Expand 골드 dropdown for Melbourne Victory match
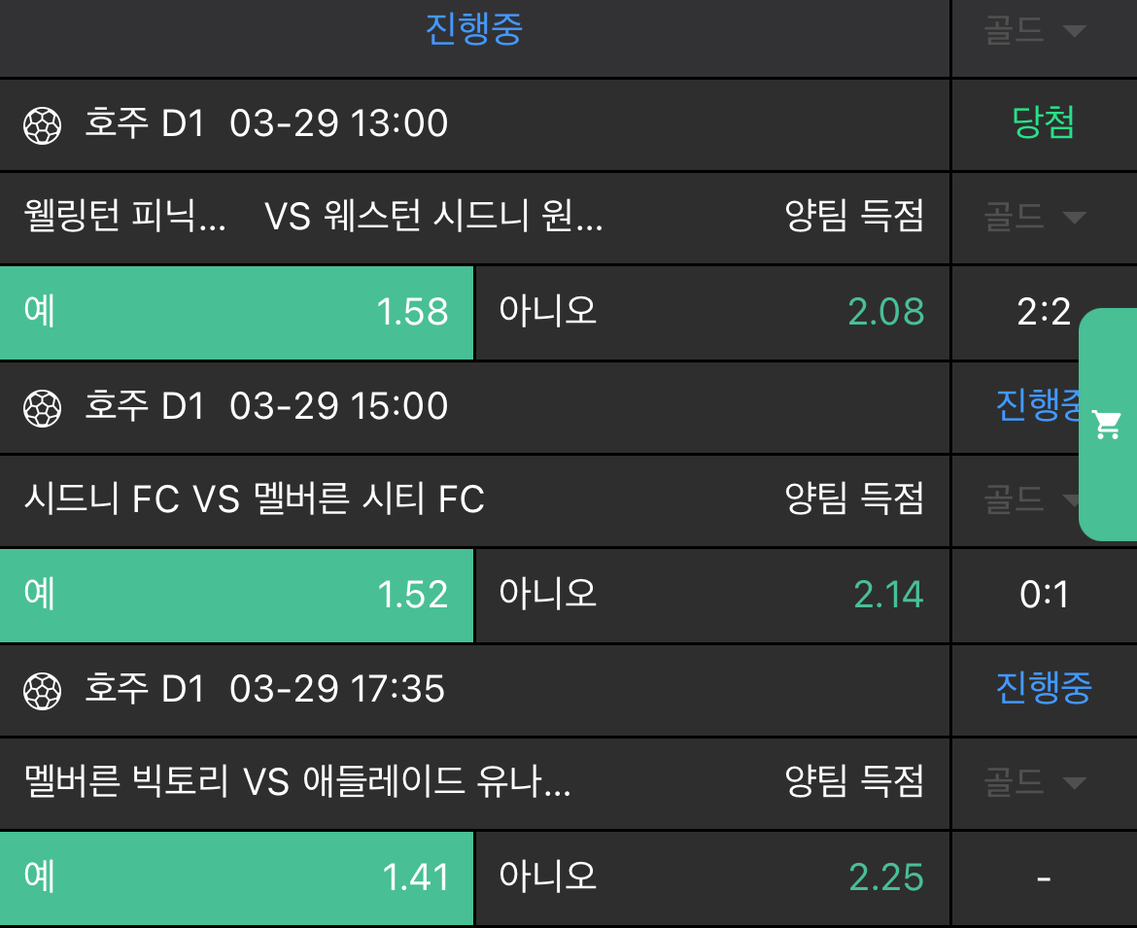This screenshot has height=928, width=1137. click(1034, 783)
